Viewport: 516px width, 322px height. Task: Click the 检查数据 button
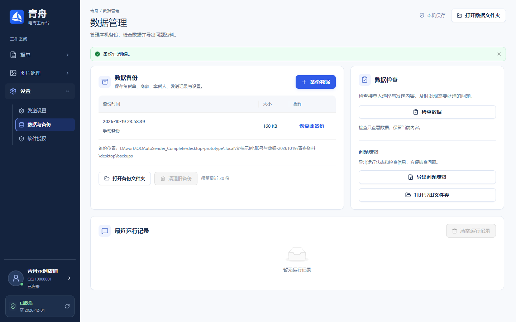coord(427,112)
